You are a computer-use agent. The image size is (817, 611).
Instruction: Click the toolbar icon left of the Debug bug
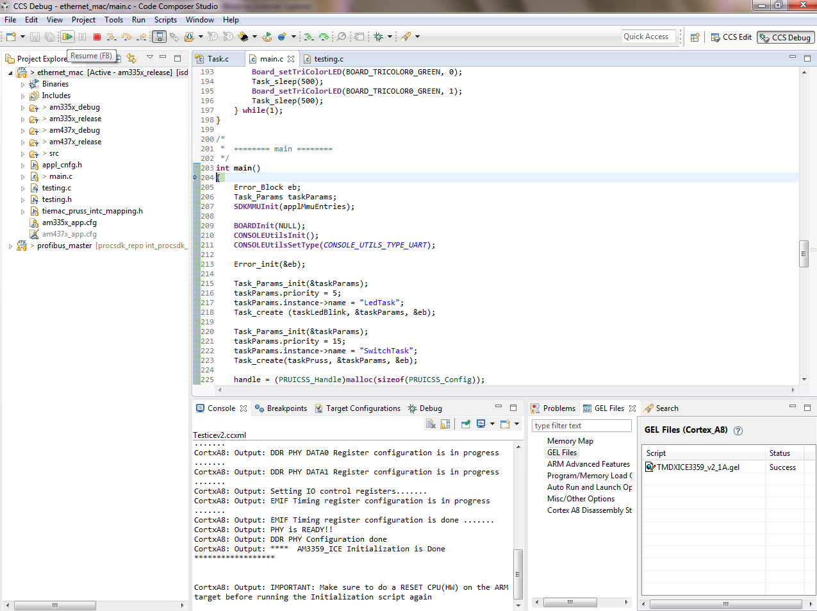pos(359,37)
